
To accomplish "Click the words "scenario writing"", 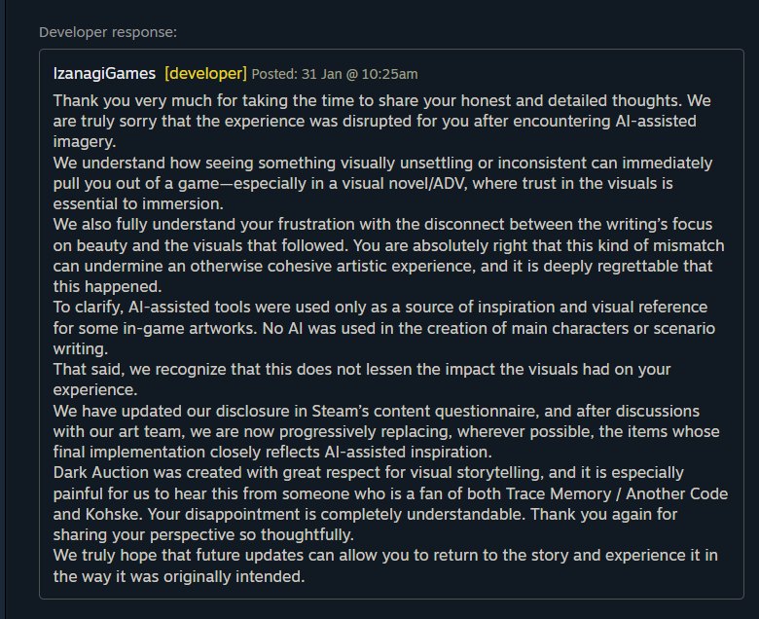I will (678, 329).
